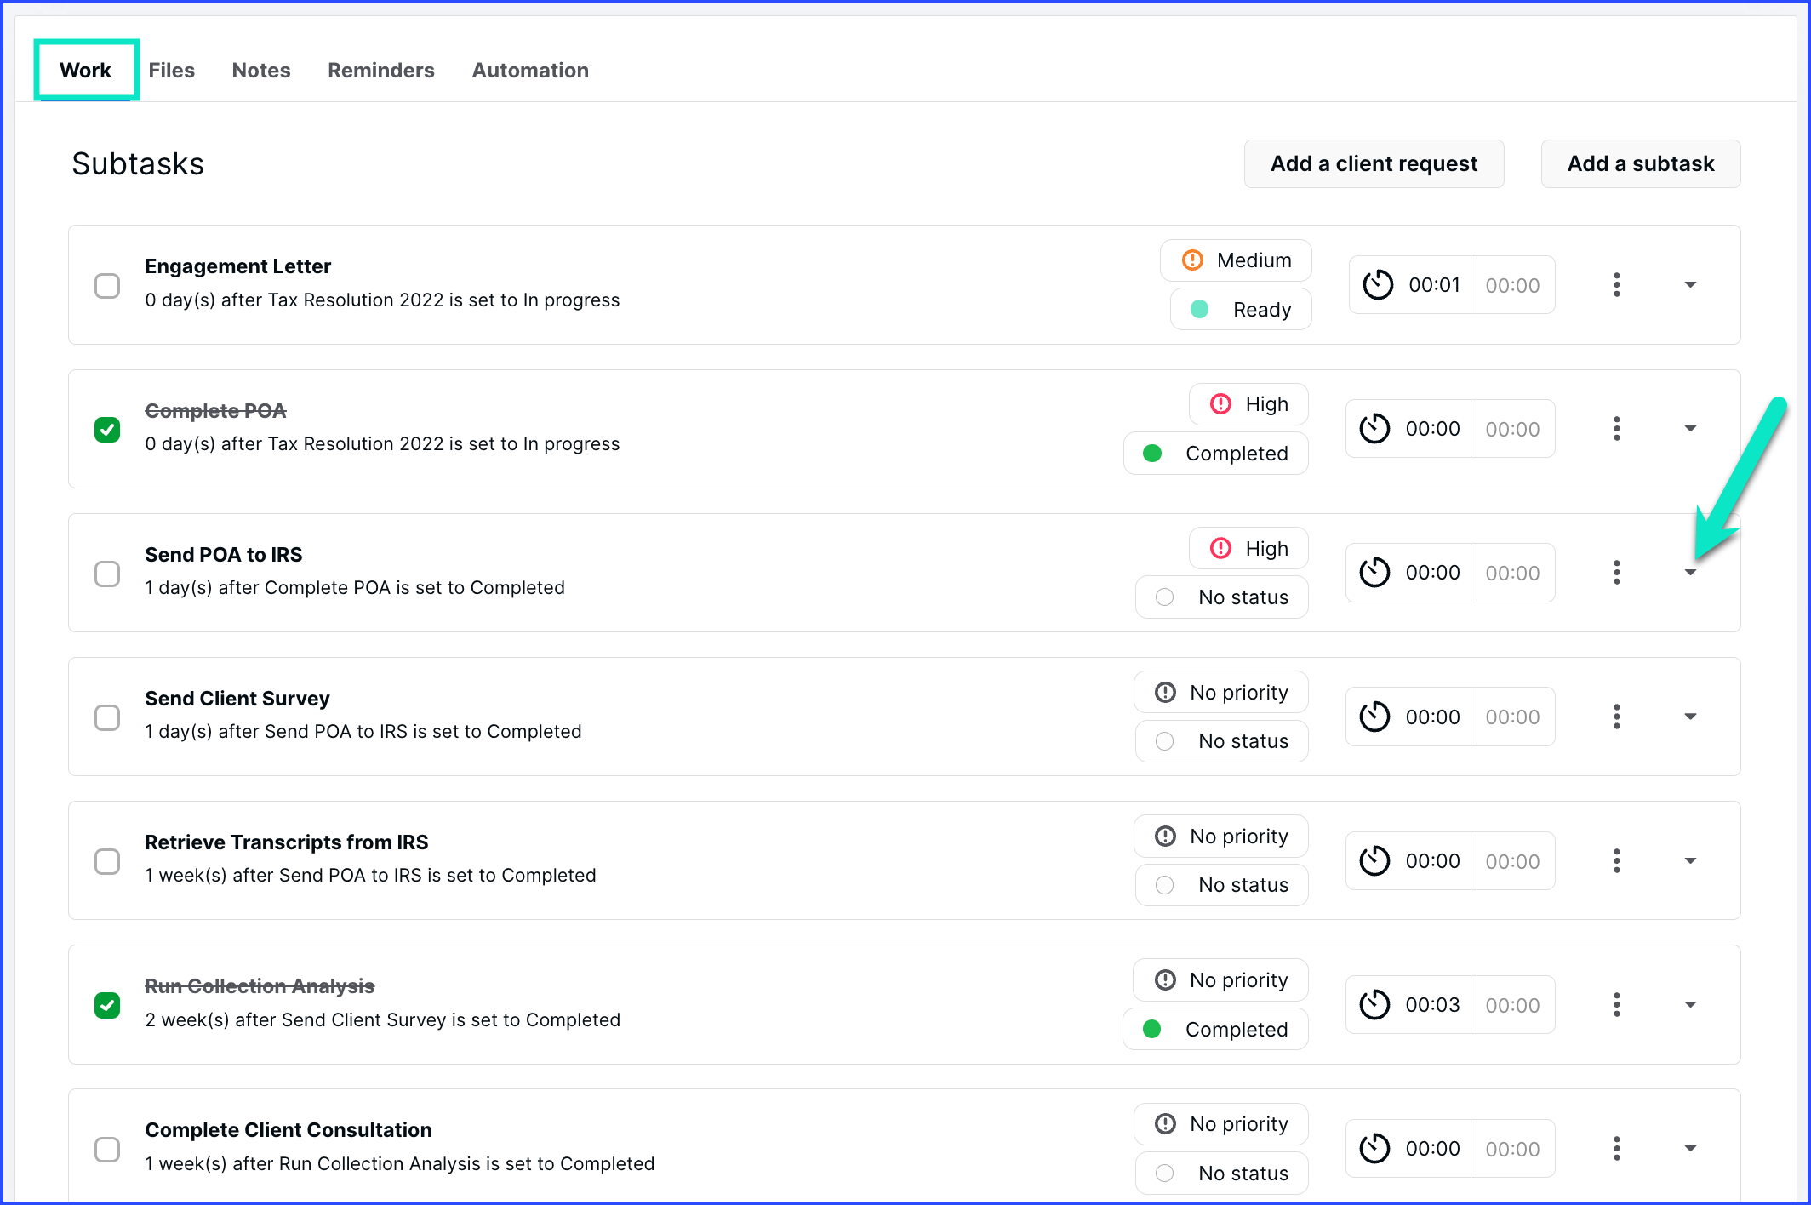
Task: Change Completed status on Complete POA
Action: pos(1216,454)
